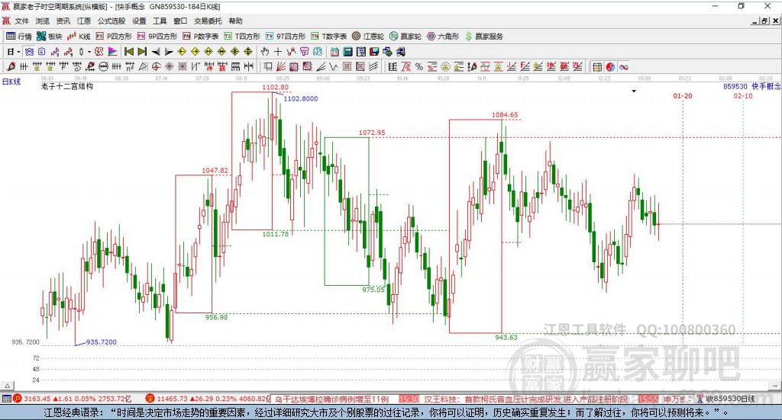The image size is (782, 420).
Task: Select the zigzag line tool
Action: coord(333,66)
